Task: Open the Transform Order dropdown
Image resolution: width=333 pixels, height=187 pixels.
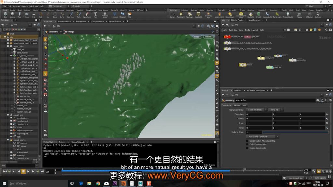Action: (x=257, y=110)
